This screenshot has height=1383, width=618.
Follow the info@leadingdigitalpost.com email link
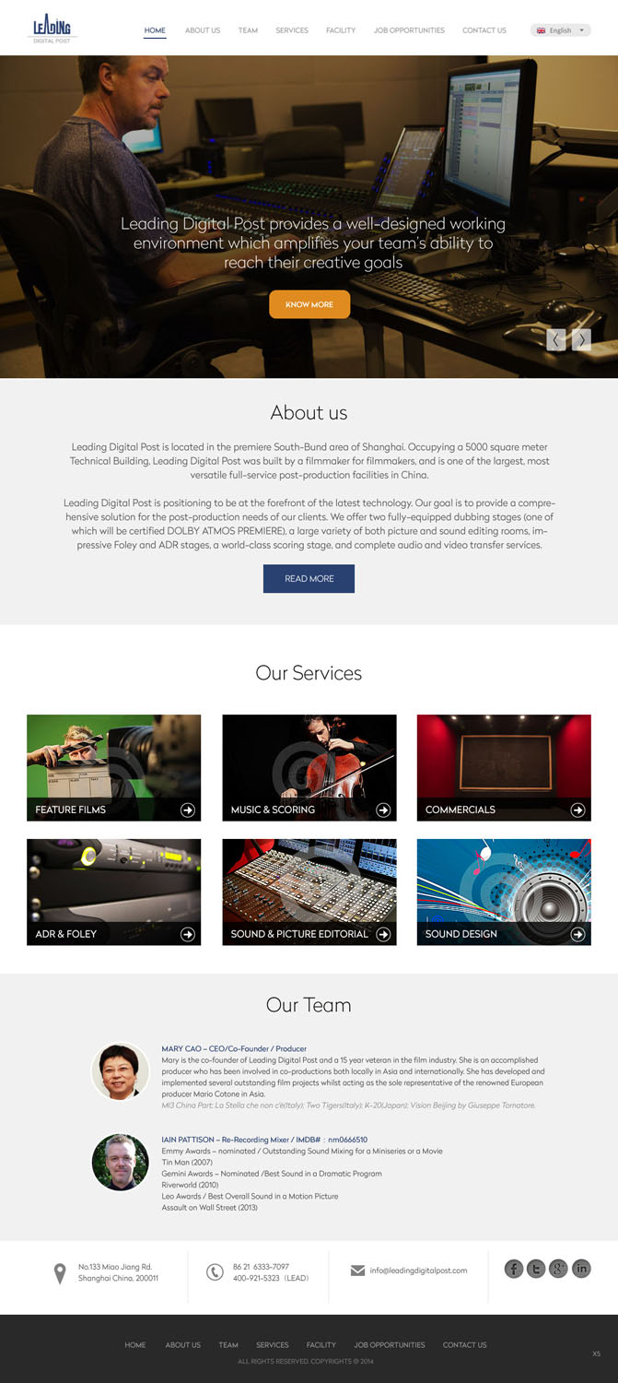pos(419,1271)
